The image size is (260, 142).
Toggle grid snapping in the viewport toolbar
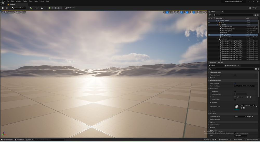(181, 12)
